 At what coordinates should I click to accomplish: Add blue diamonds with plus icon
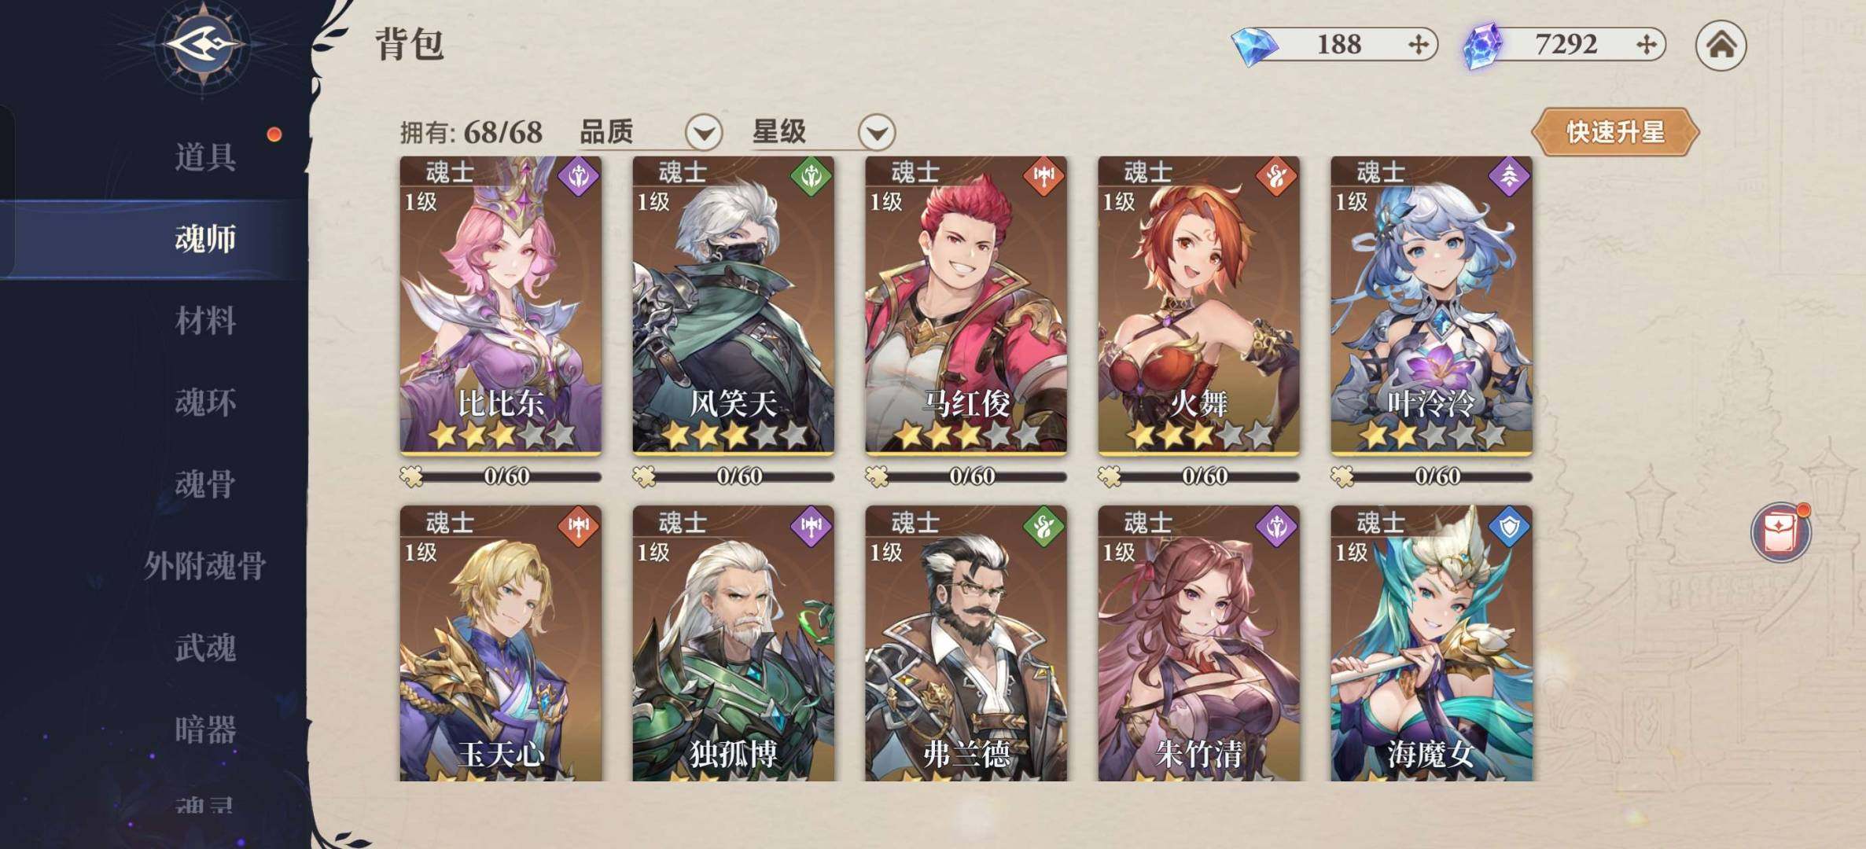coord(1418,44)
